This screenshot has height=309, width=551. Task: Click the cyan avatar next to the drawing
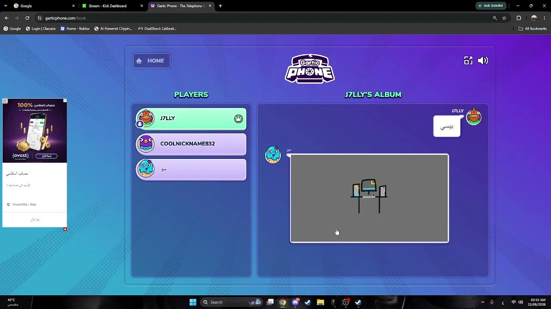point(273,155)
